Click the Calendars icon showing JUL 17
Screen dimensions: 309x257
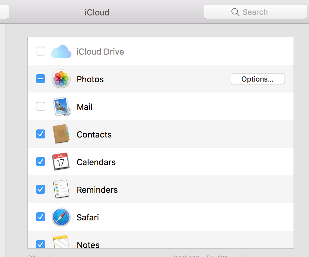coord(61,162)
